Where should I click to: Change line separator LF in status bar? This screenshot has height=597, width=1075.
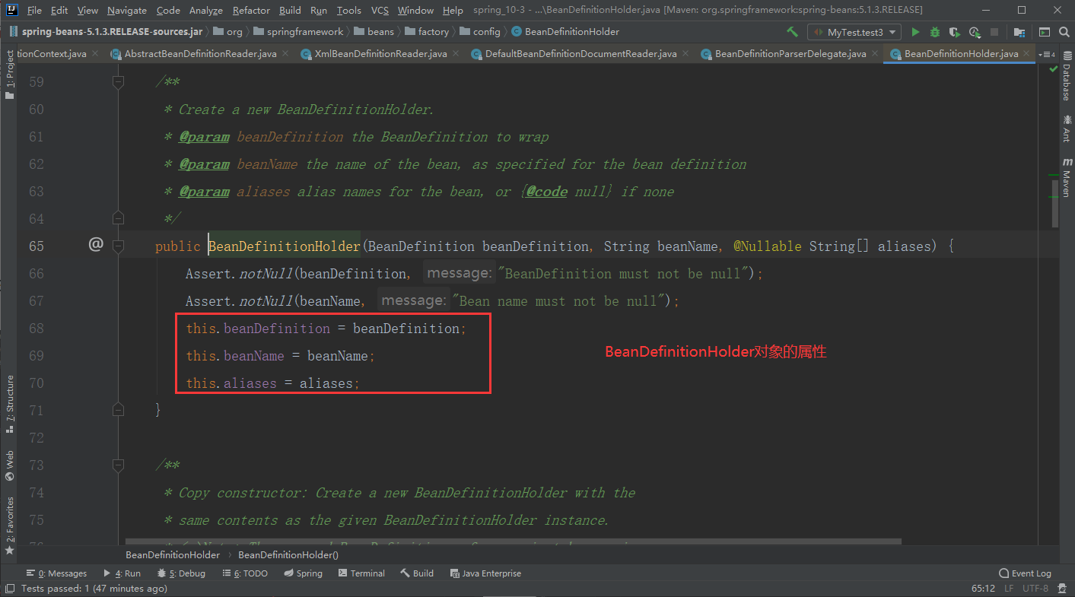pos(1009,589)
